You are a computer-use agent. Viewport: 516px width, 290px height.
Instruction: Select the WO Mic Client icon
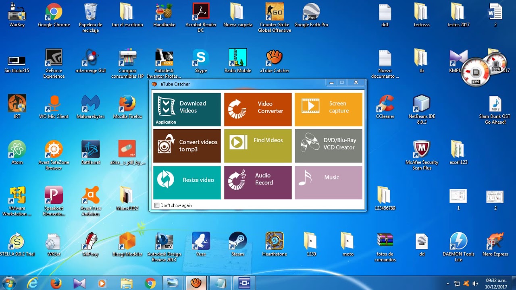(x=54, y=107)
